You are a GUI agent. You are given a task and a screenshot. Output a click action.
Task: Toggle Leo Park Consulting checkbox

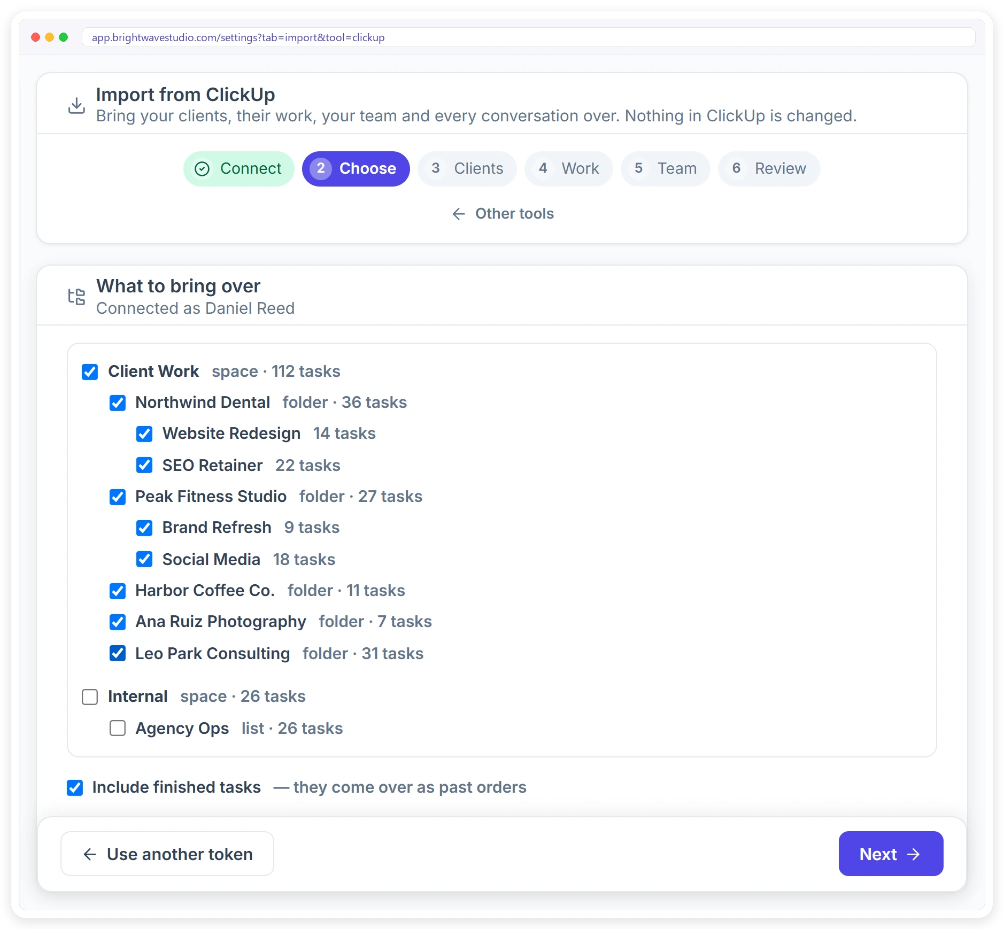point(118,653)
